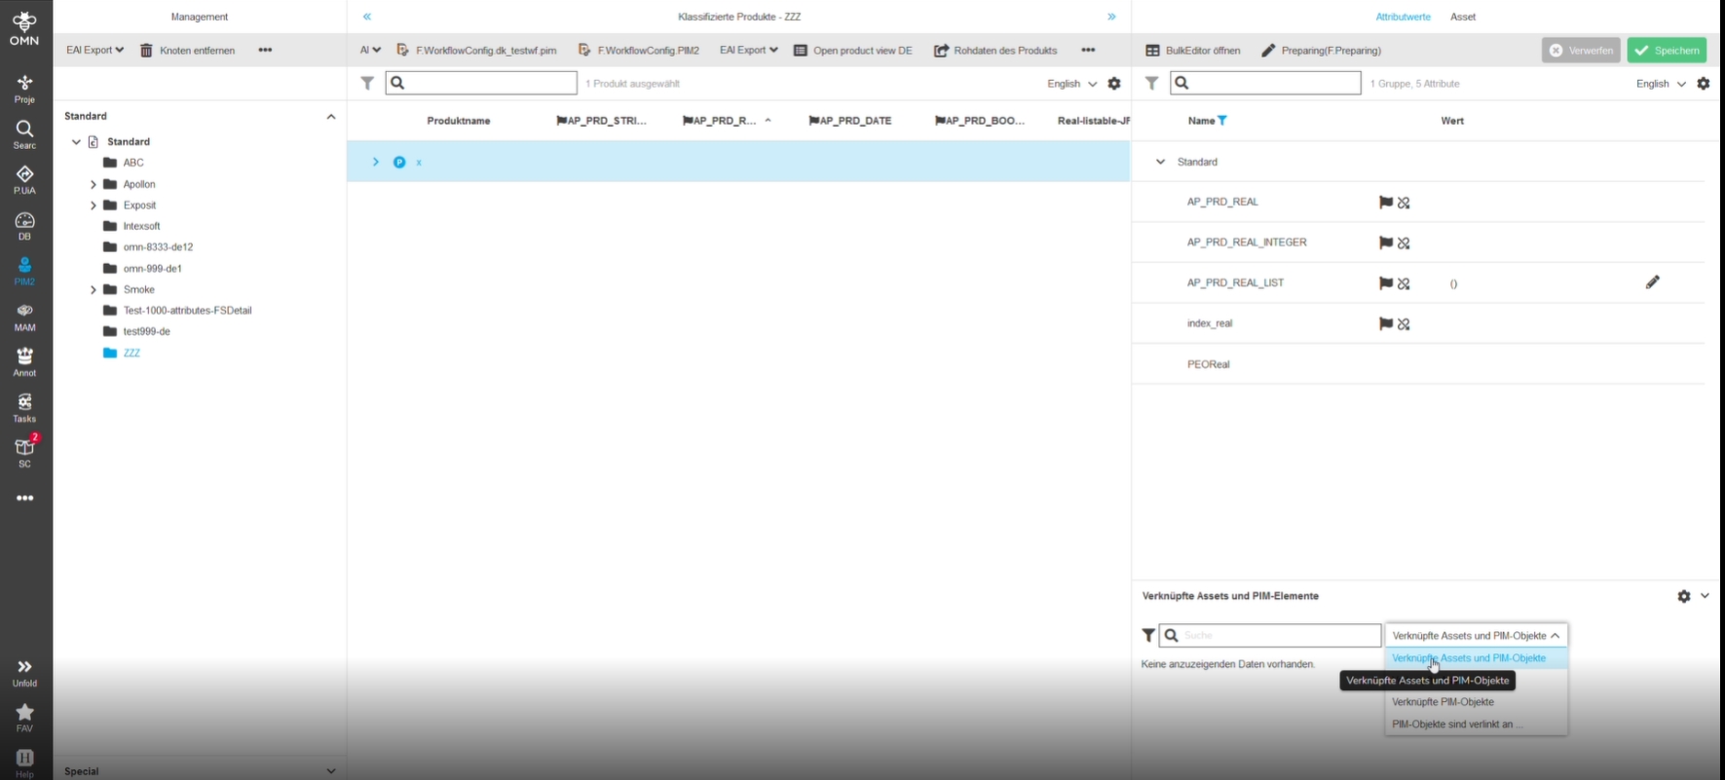Click Knoten entfernen button
1725x780 pixels.
click(x=188, y=50)
